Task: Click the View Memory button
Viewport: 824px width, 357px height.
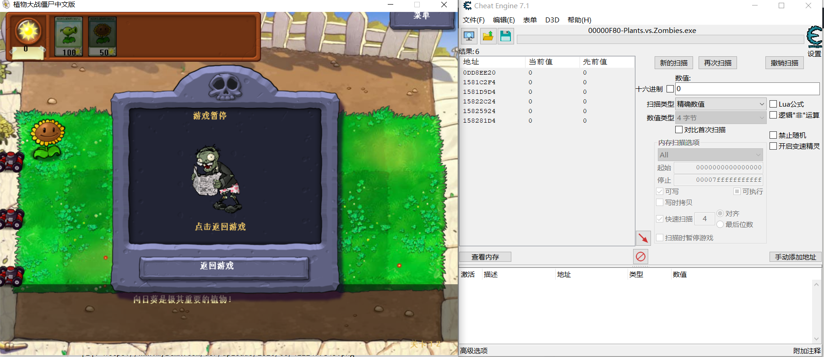Action: 485,257
